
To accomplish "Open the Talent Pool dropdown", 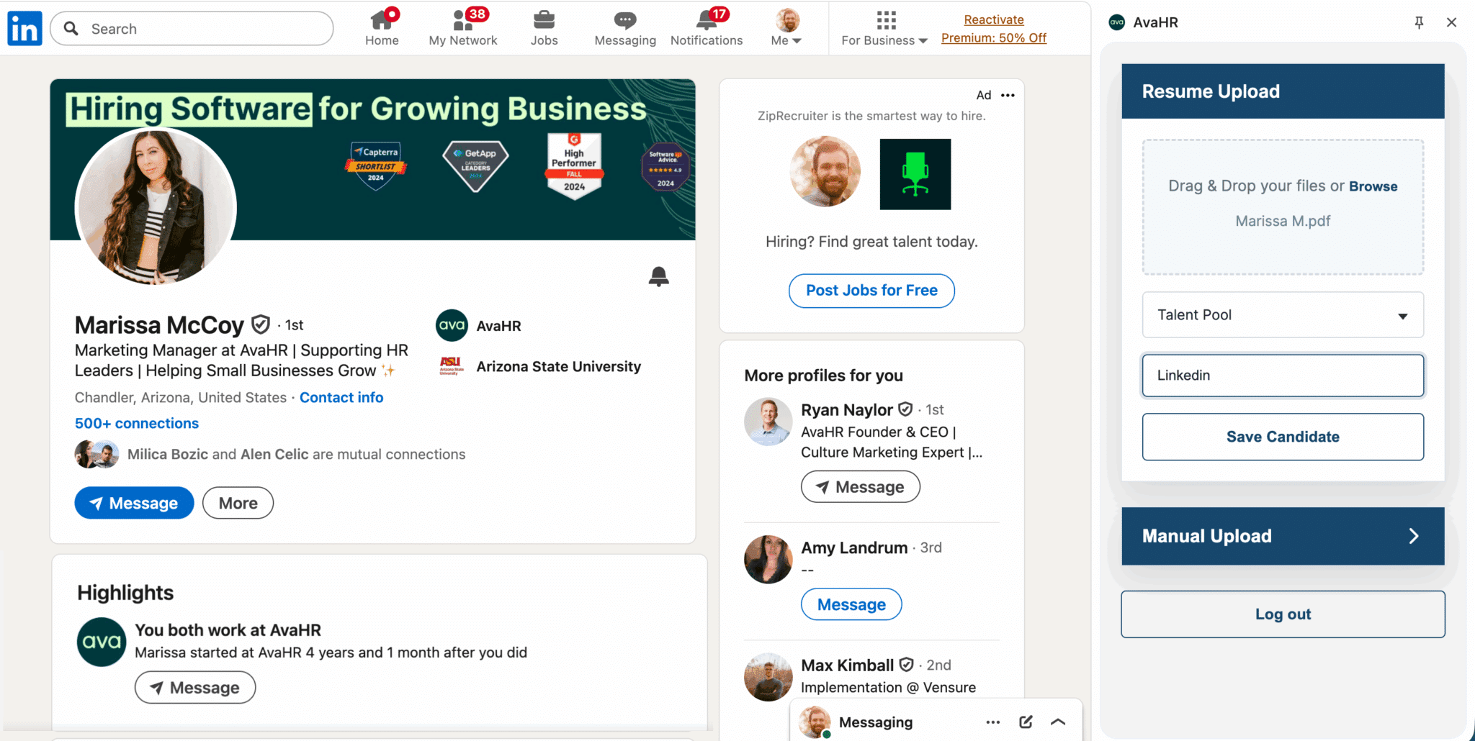I will [1282, 315].
